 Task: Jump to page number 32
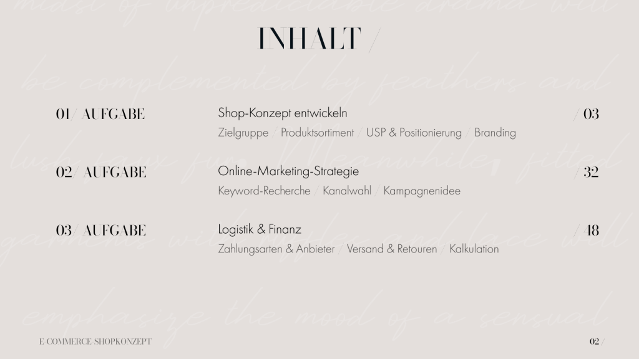[590, 172]
